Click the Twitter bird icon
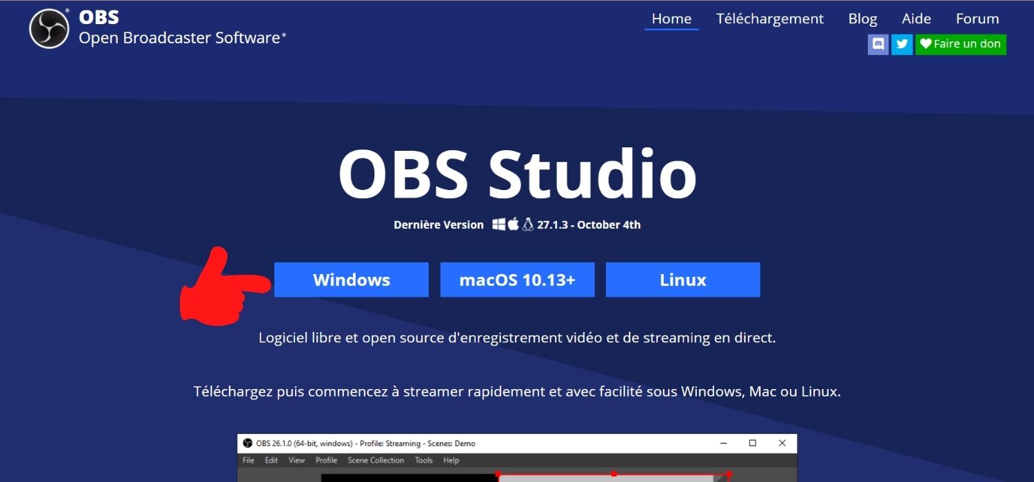 (902, 44)
